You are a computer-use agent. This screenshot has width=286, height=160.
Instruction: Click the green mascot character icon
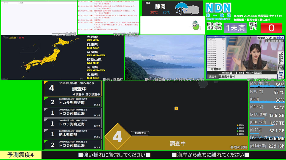coord(196,25)
